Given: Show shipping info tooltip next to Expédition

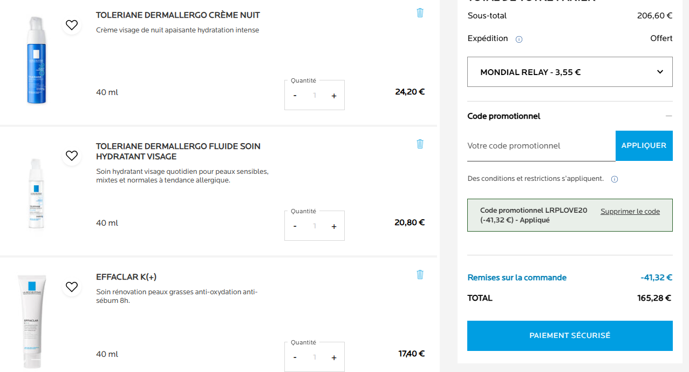Looking at the screenshot, I should click(x=519, y=39).
